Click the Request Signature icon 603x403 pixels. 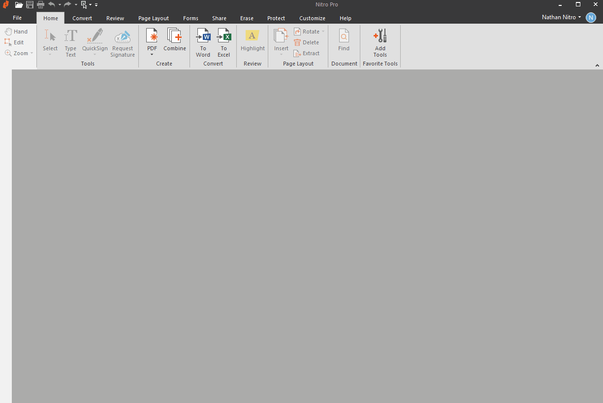click(123, 36)
